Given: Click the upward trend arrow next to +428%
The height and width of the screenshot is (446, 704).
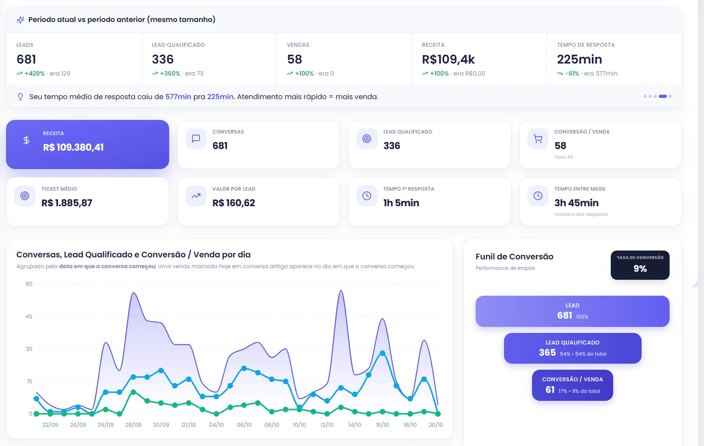Looking at the screenshot, I should coord(19,73).
